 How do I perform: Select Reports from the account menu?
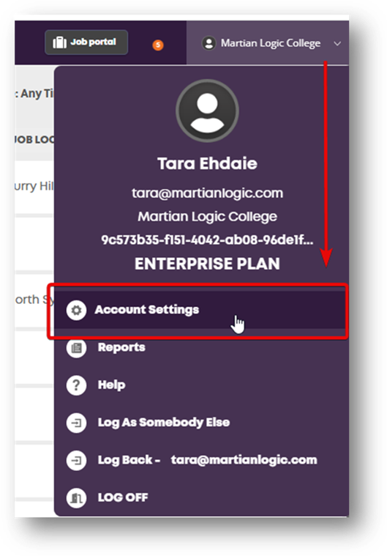[x=121, y=347]
